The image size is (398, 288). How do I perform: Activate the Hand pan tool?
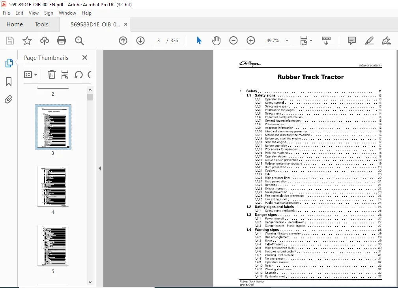pyautogui.click(x=216, y=41)
